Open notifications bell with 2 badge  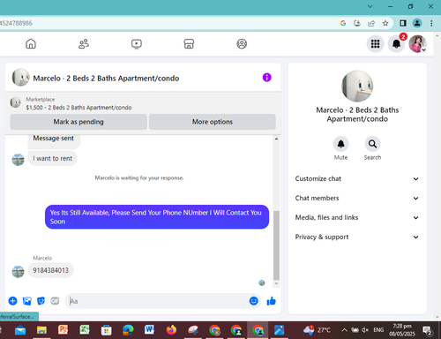tap(396, 44)
